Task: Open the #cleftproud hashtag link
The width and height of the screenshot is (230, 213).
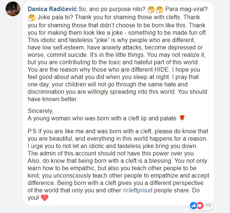Action: pos(137,190)
